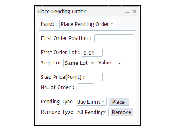Click the 'No. of Order :' label

click(x=57, y=87)
